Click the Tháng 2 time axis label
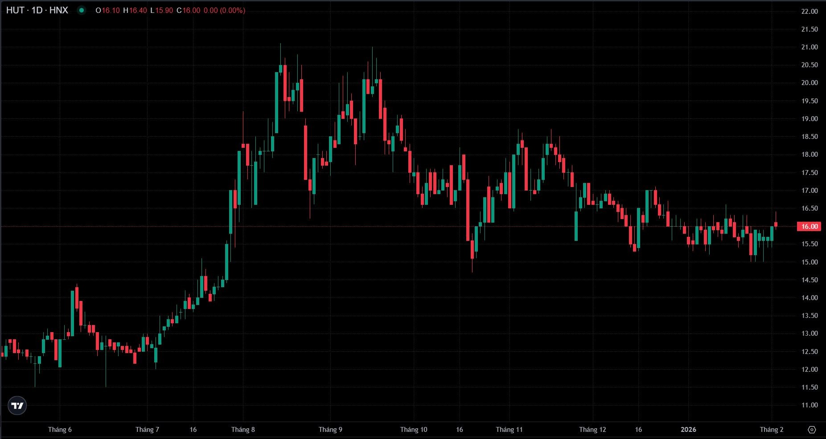Image resolution: width=826 pixels, height=439 pixels. [x=771, y=430]
